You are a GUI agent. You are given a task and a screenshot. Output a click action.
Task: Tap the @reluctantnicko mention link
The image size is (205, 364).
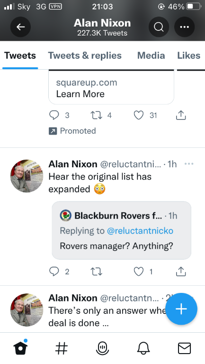[140, 231]
